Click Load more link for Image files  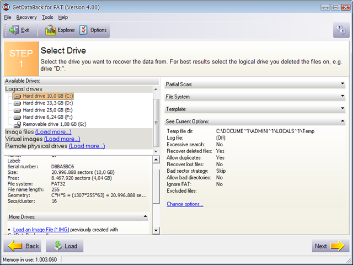click(54, 132)
